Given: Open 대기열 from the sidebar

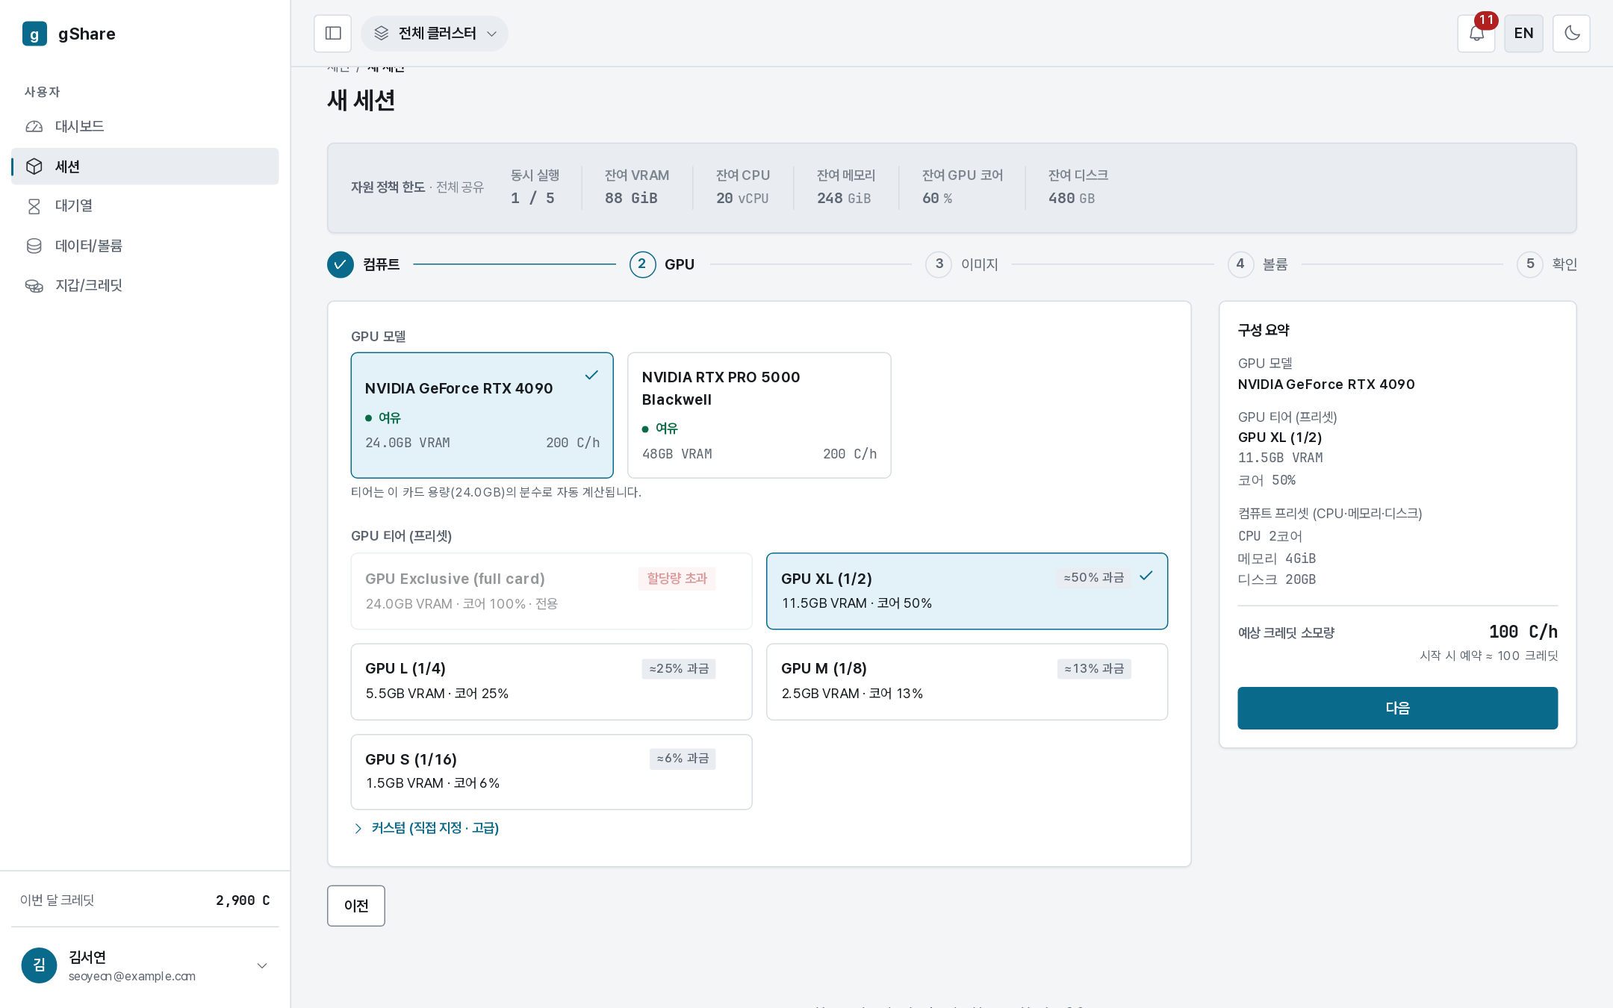Looking at the screenshot, I should tap(145, 206).
